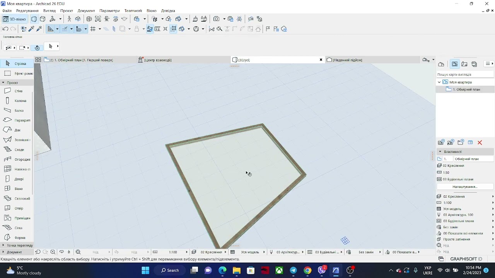This screenshot has height=278, width=495.
Task: Select the Вікно window tool
Action: tap(17, 189)
